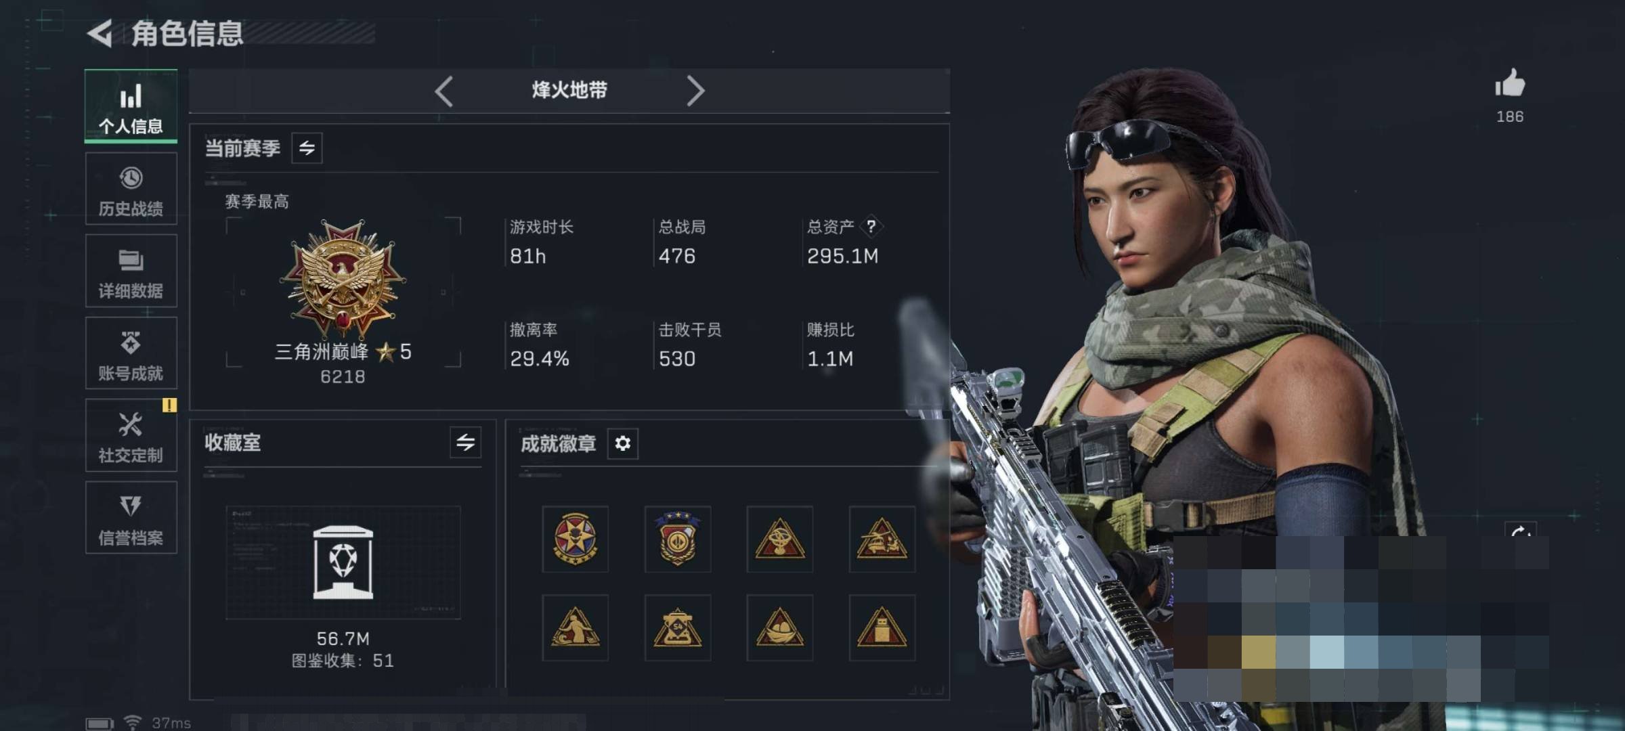Give a thumbs up like to this profile

(x=1509, y=84)
